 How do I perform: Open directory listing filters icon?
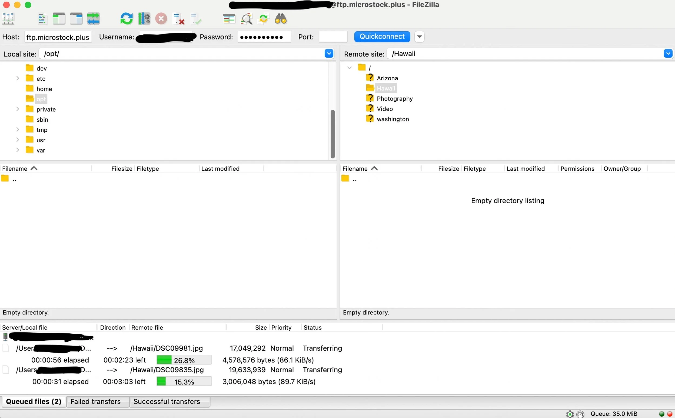[229, 19]
